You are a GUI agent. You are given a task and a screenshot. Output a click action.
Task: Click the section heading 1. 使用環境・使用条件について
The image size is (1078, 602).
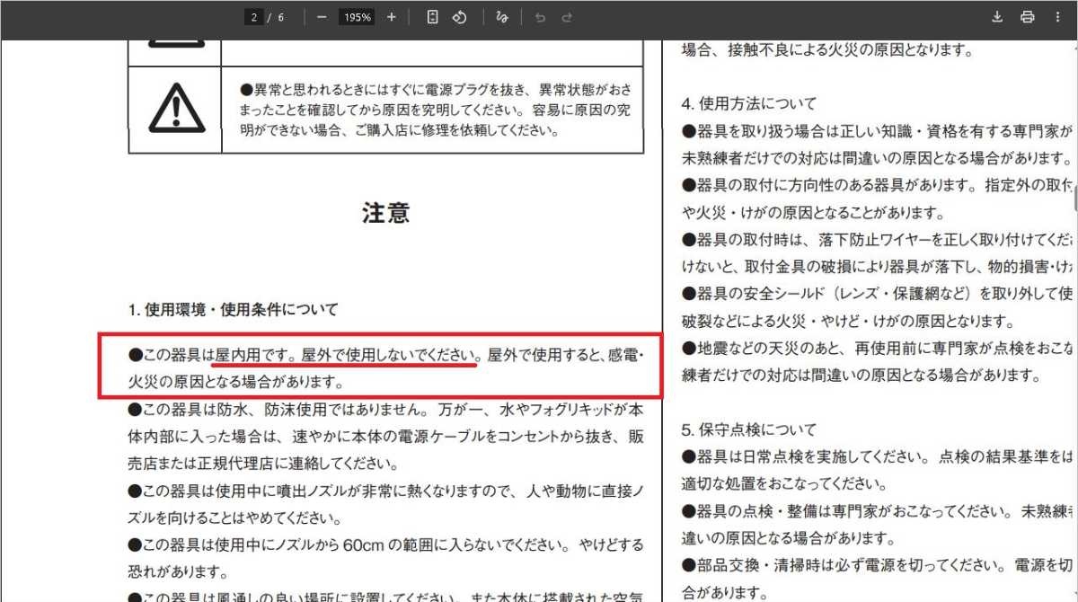coord(234,310)
